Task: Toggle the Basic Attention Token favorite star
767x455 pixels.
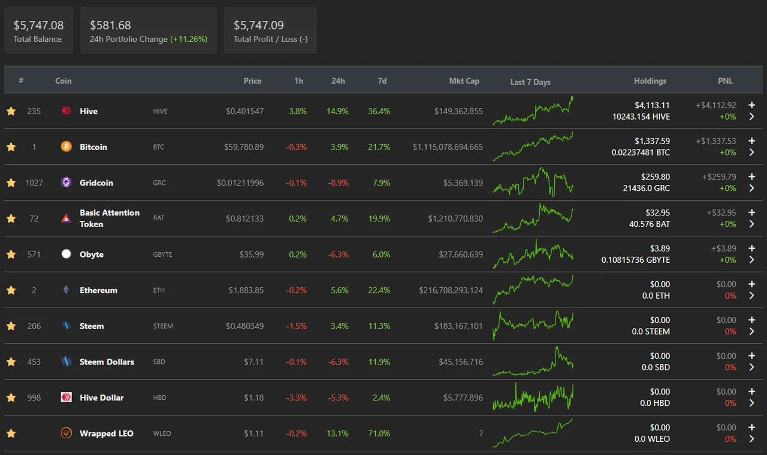Action: click(11, 219)
